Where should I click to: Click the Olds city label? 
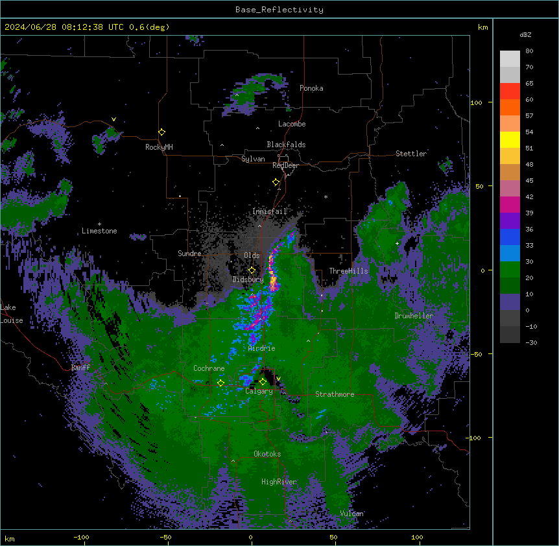pos(252,255)
